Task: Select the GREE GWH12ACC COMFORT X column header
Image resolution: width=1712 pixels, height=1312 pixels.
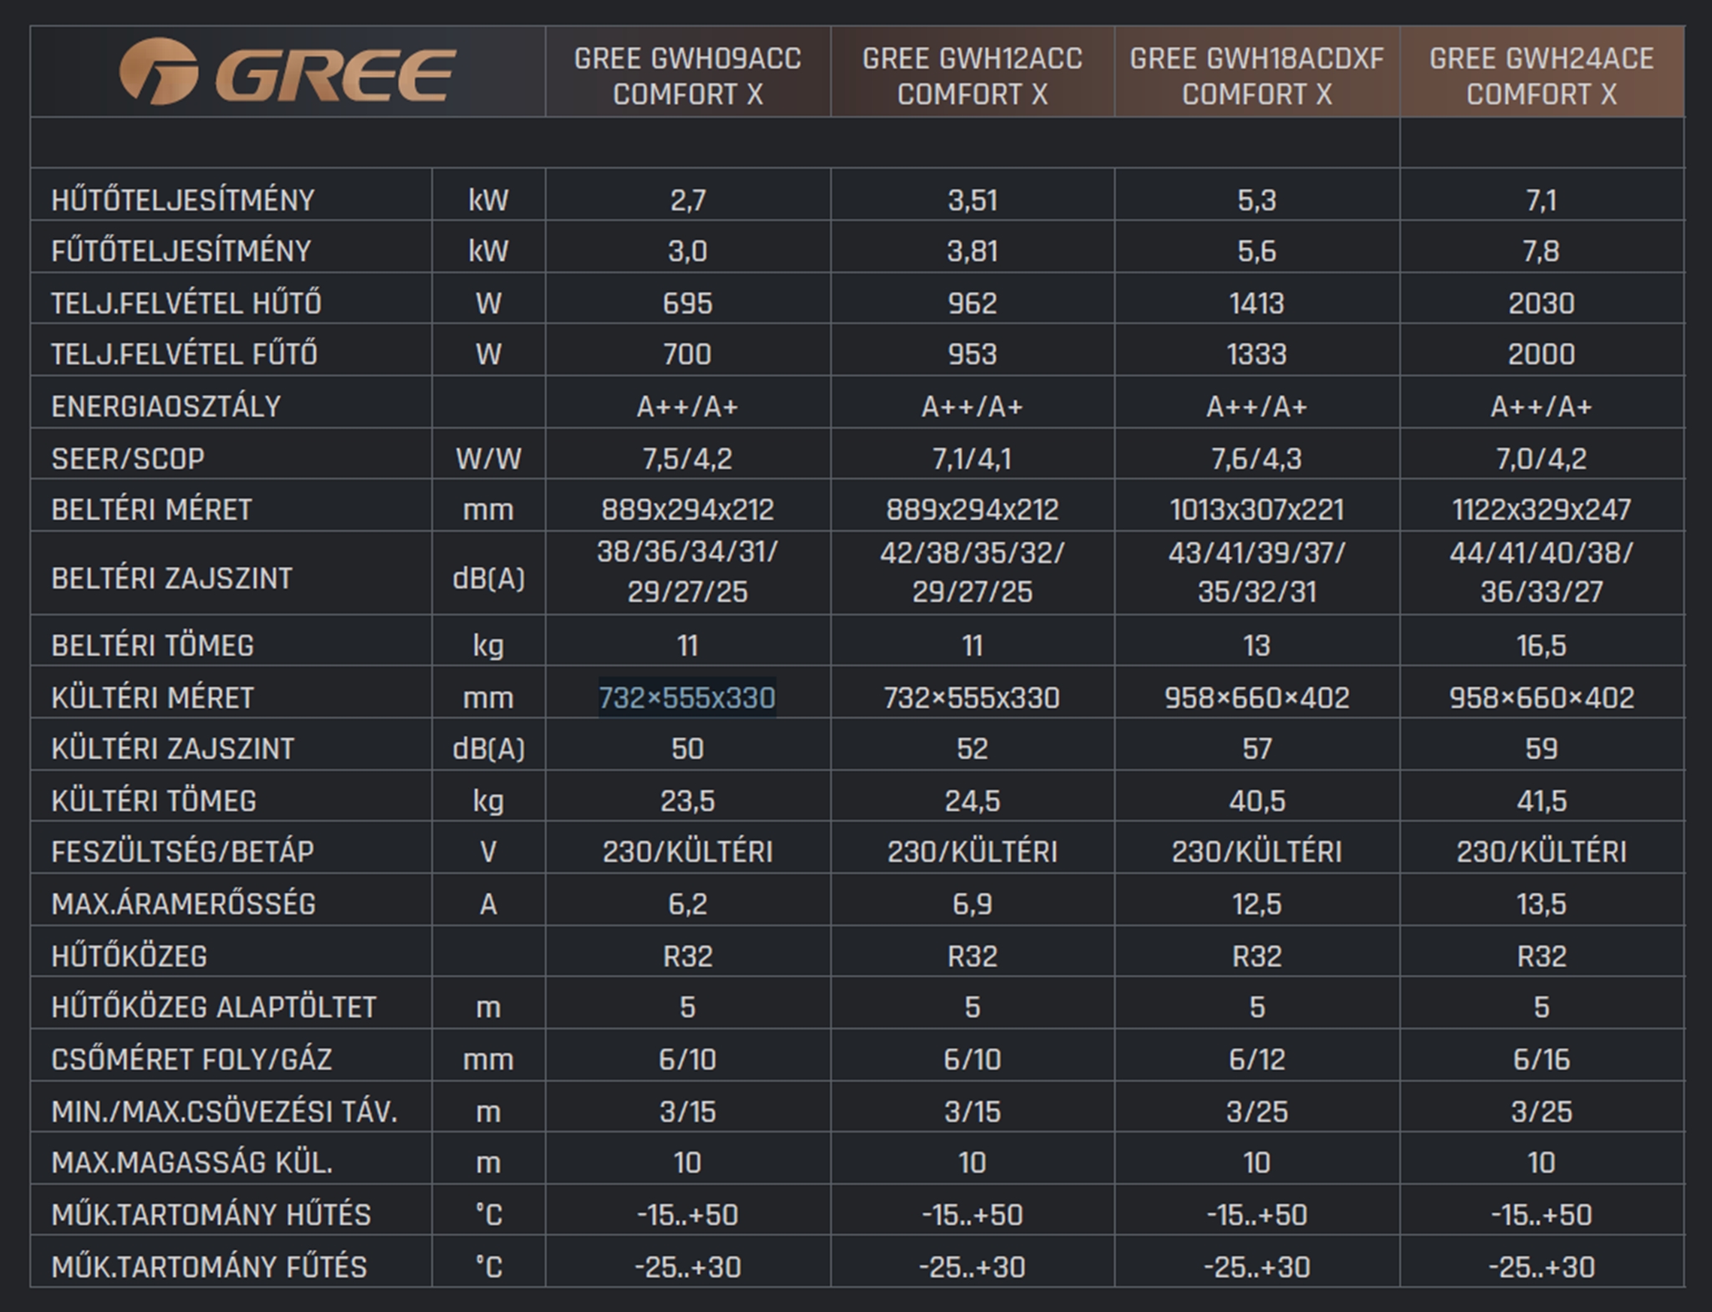Action: point(972,76)
